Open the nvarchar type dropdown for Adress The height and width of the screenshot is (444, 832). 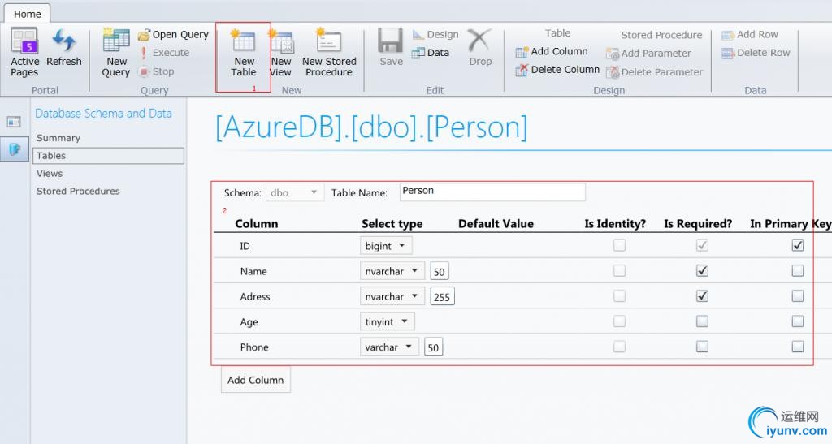[x=392, y=297]
